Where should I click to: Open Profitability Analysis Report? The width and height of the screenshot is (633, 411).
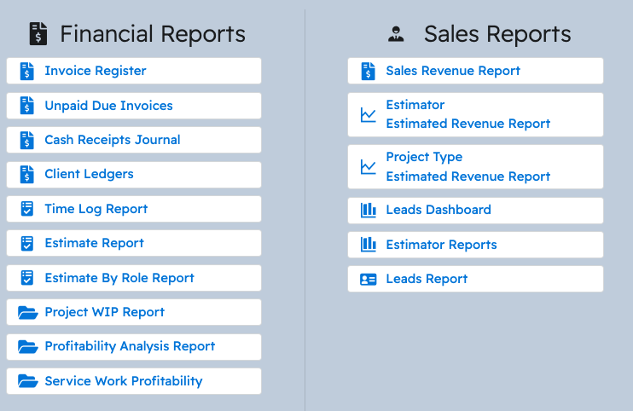pyautogui.click(x=134, y=347)
